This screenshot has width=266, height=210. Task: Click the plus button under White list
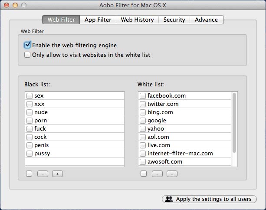[172, 174]
